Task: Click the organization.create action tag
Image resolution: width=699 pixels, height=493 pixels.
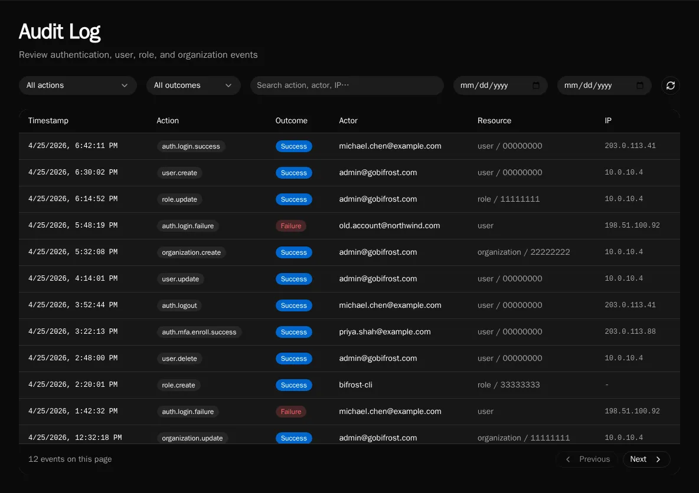Action: 191,252
